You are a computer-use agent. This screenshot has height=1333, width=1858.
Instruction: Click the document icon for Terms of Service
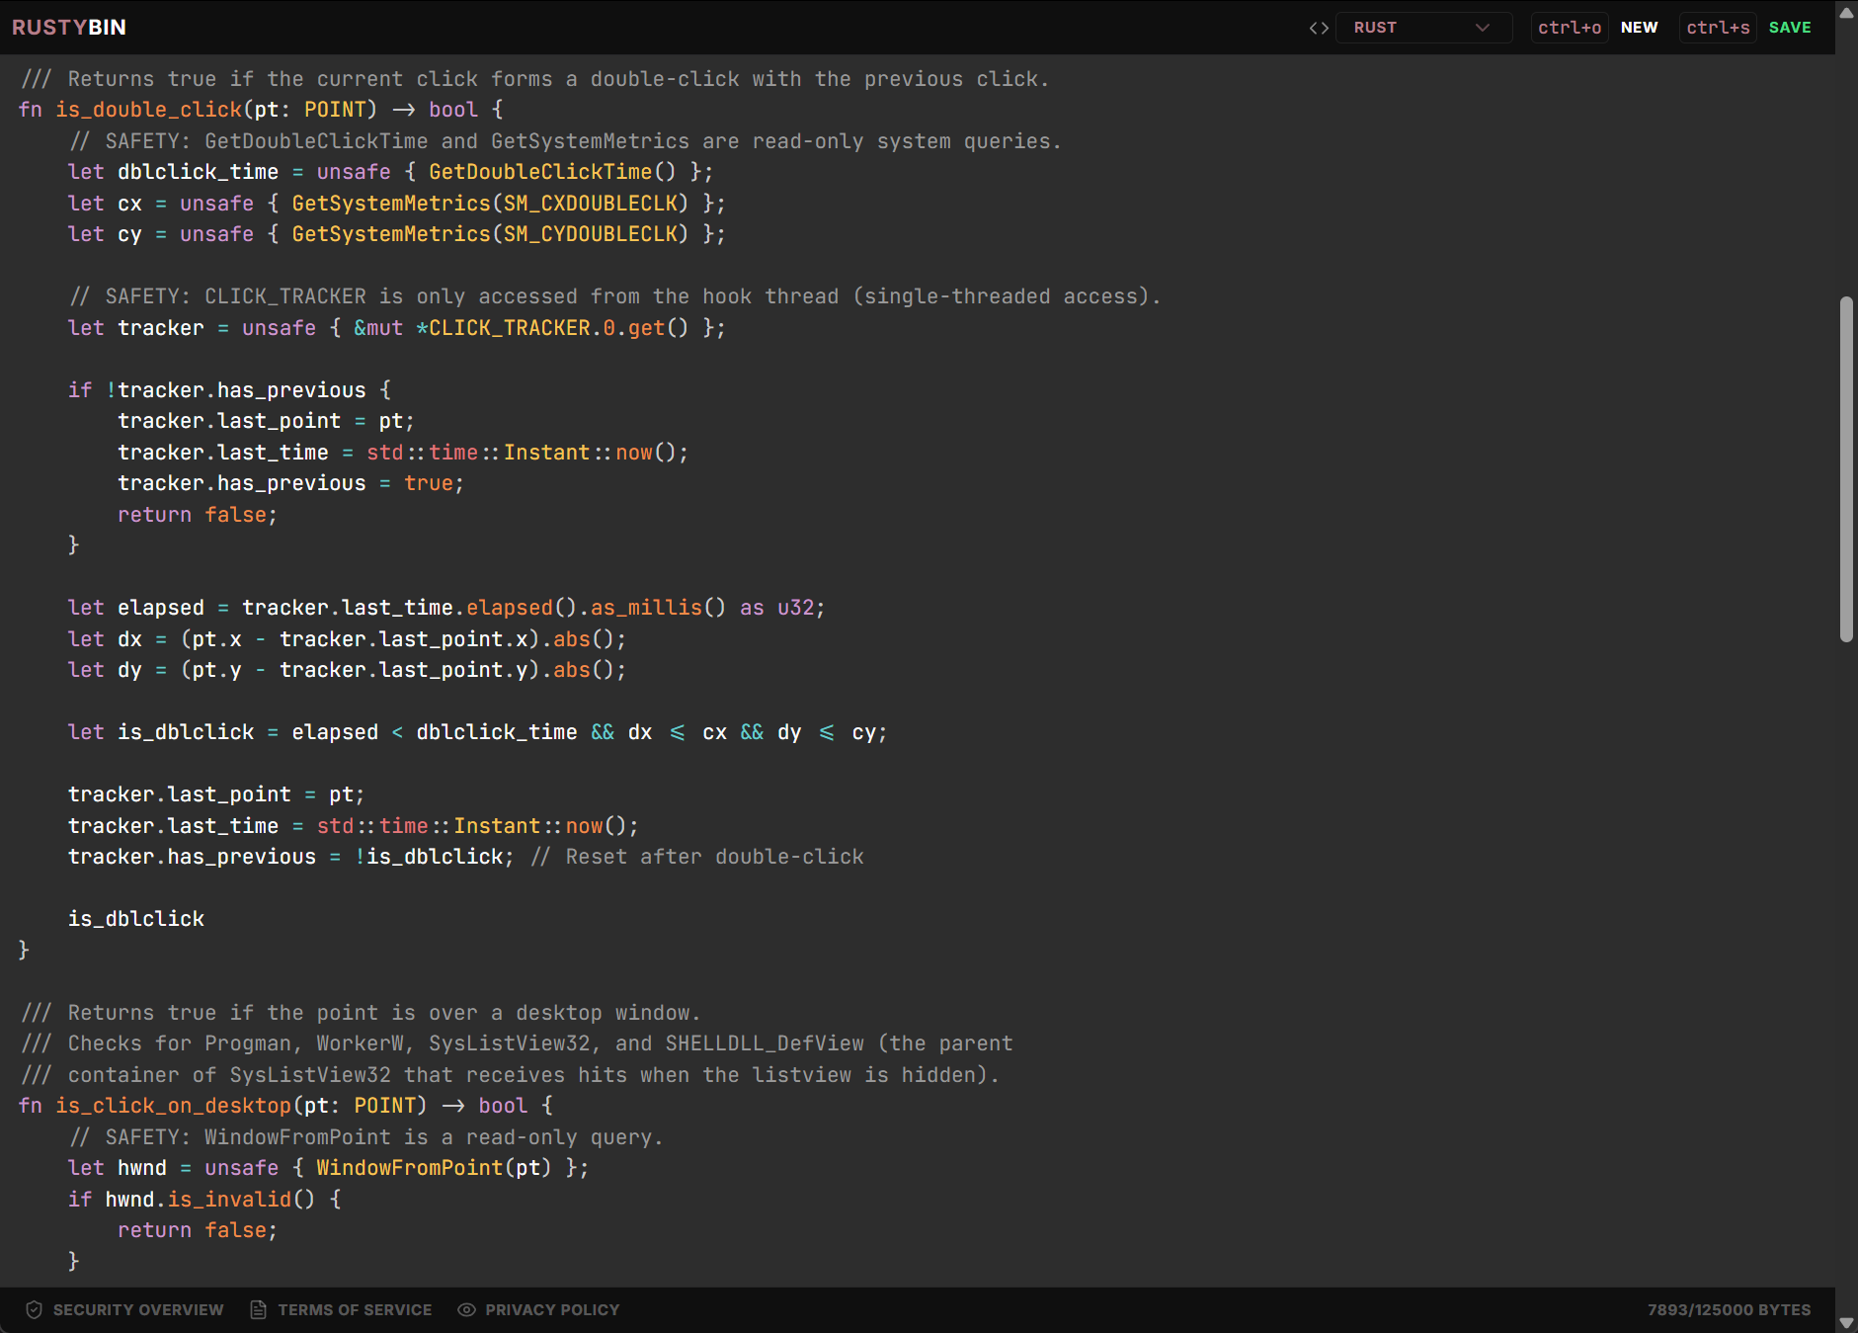259,1309
